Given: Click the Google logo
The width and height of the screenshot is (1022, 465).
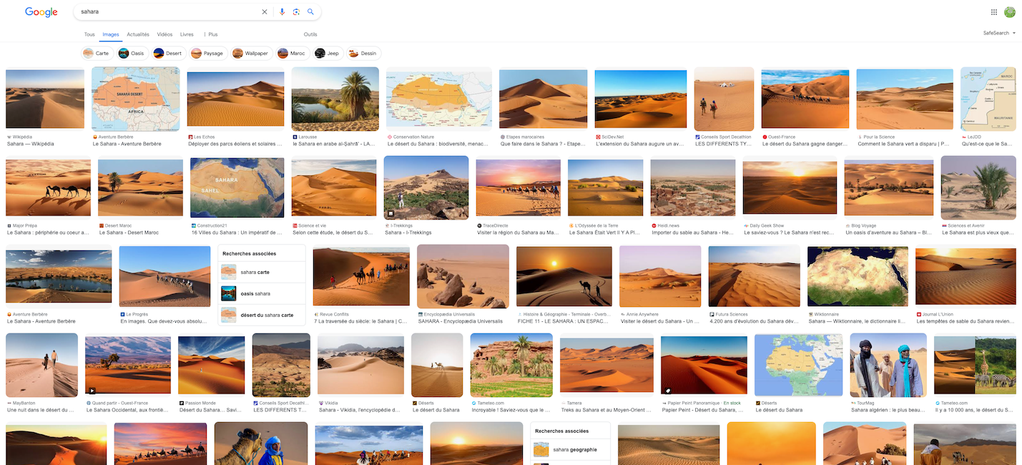Looking at the screenshot, I should [x=41, y=12].
